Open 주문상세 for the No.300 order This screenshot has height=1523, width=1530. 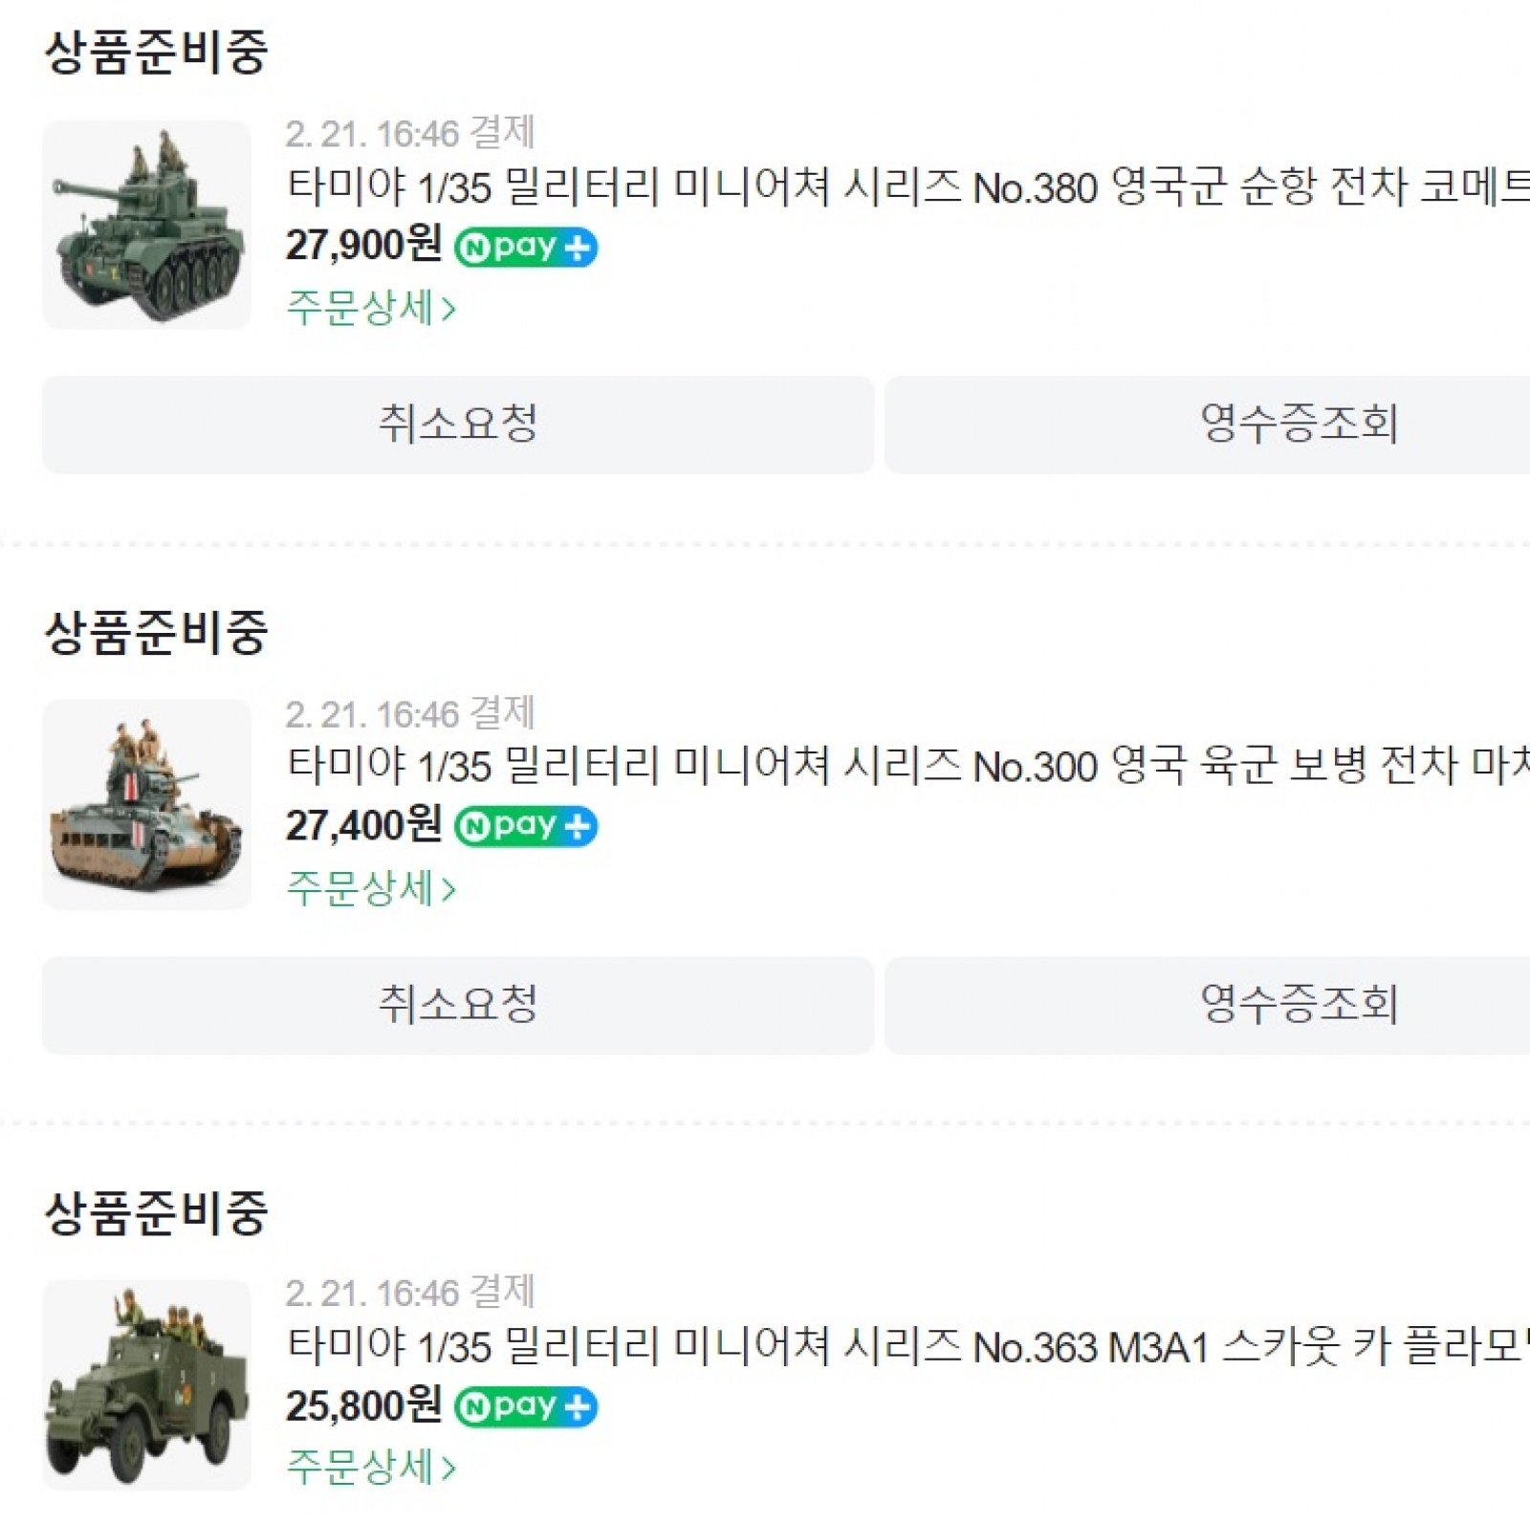tap(371, 888)
